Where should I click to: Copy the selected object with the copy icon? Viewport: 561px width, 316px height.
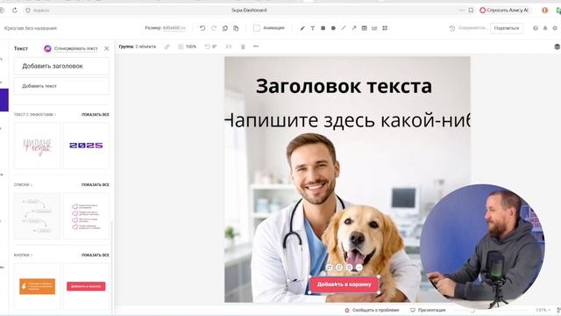click(x=225, y=28)
